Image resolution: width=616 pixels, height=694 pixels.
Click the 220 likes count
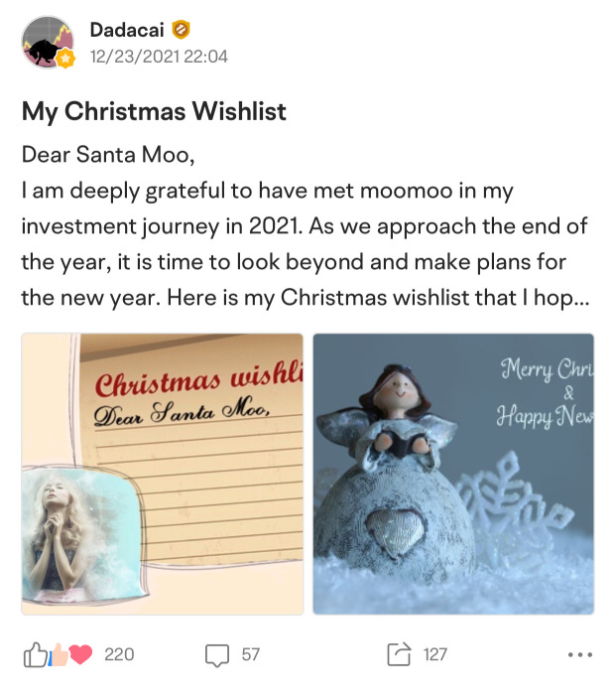click(x=119, y=654)
